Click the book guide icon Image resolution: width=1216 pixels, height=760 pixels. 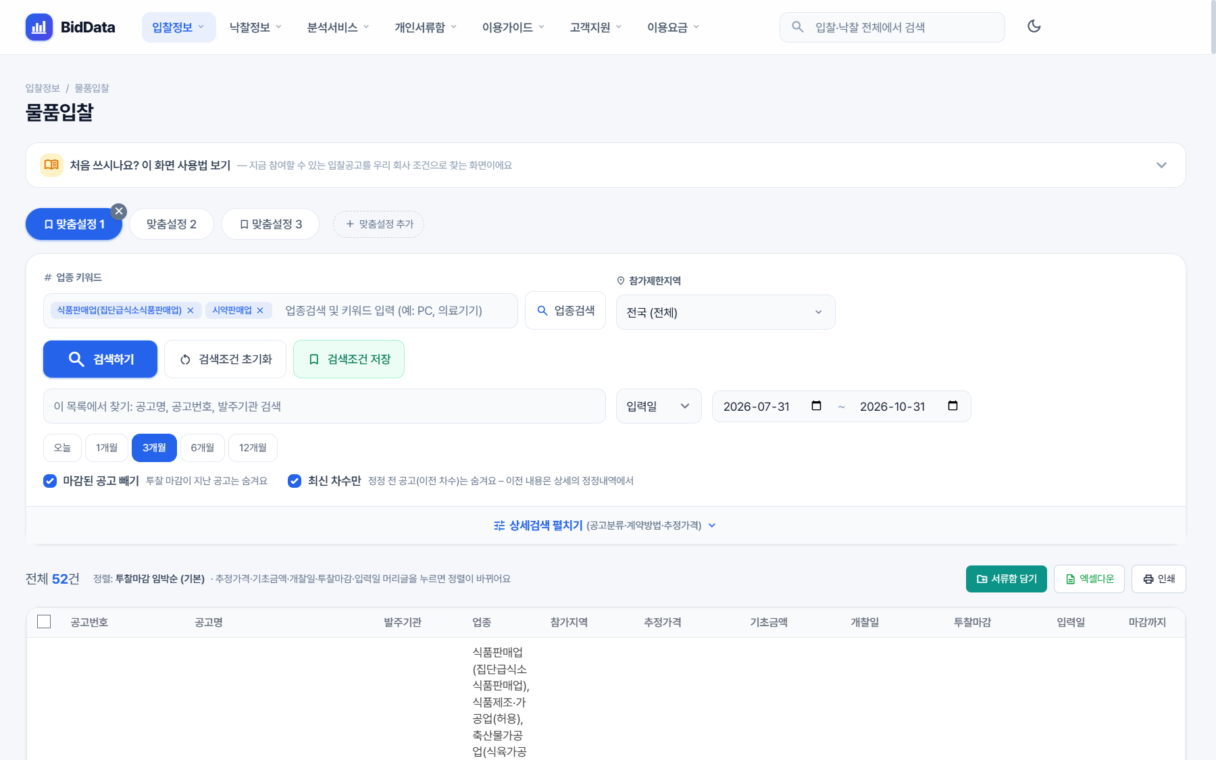[x=51, y=165]
